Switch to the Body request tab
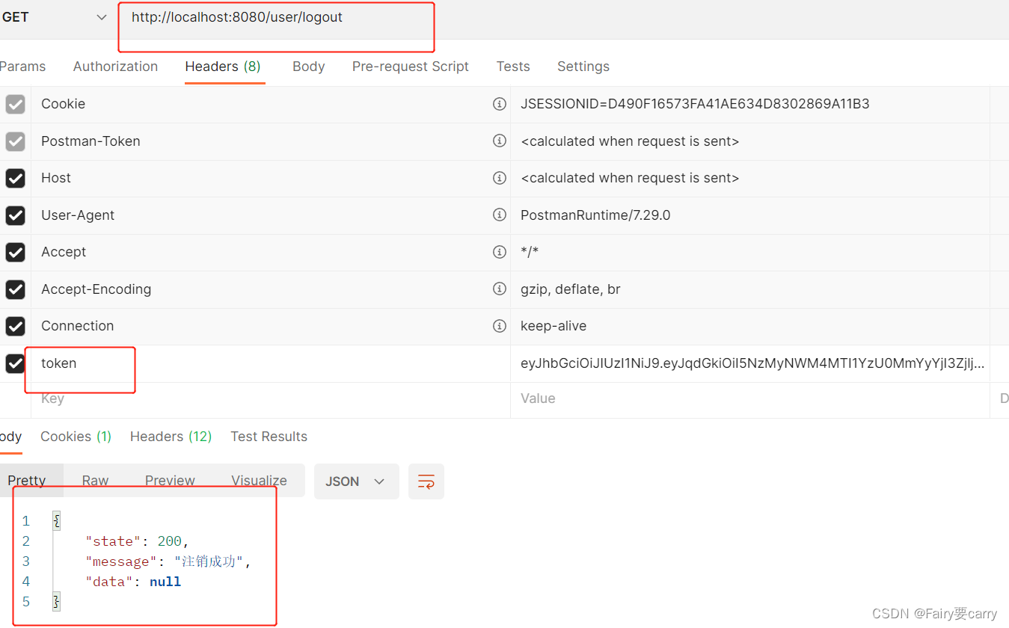The image size is (1009, 628). click(x=308, y=66)
